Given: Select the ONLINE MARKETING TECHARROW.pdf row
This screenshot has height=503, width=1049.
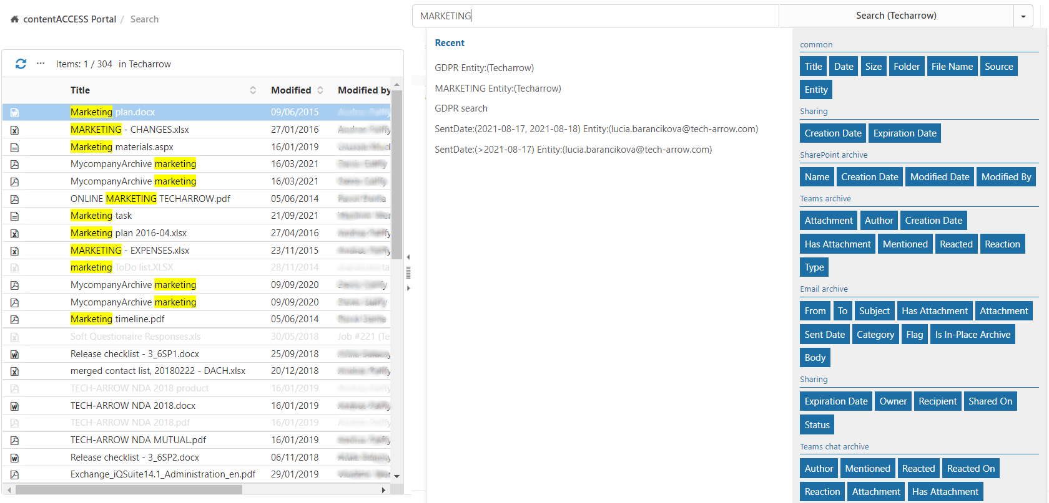Looking at the screenshot, I should [x=197, y=199].
